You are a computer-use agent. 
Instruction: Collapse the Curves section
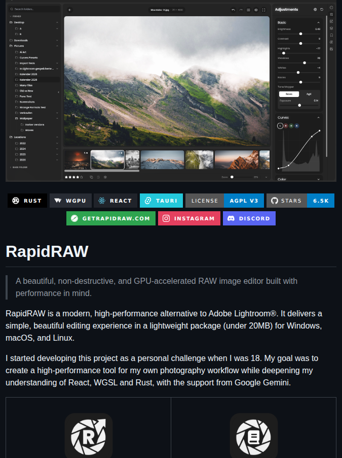[318, 117]
